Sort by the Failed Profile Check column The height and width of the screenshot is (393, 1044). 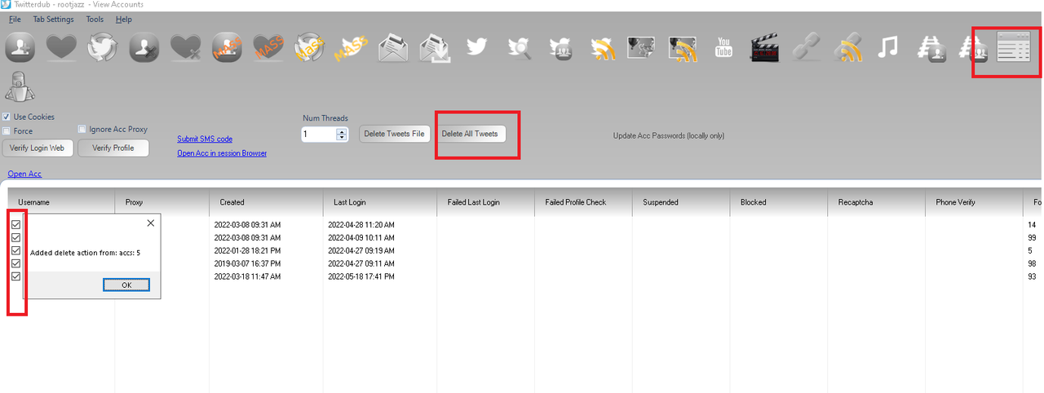click(x=584, y=202)
